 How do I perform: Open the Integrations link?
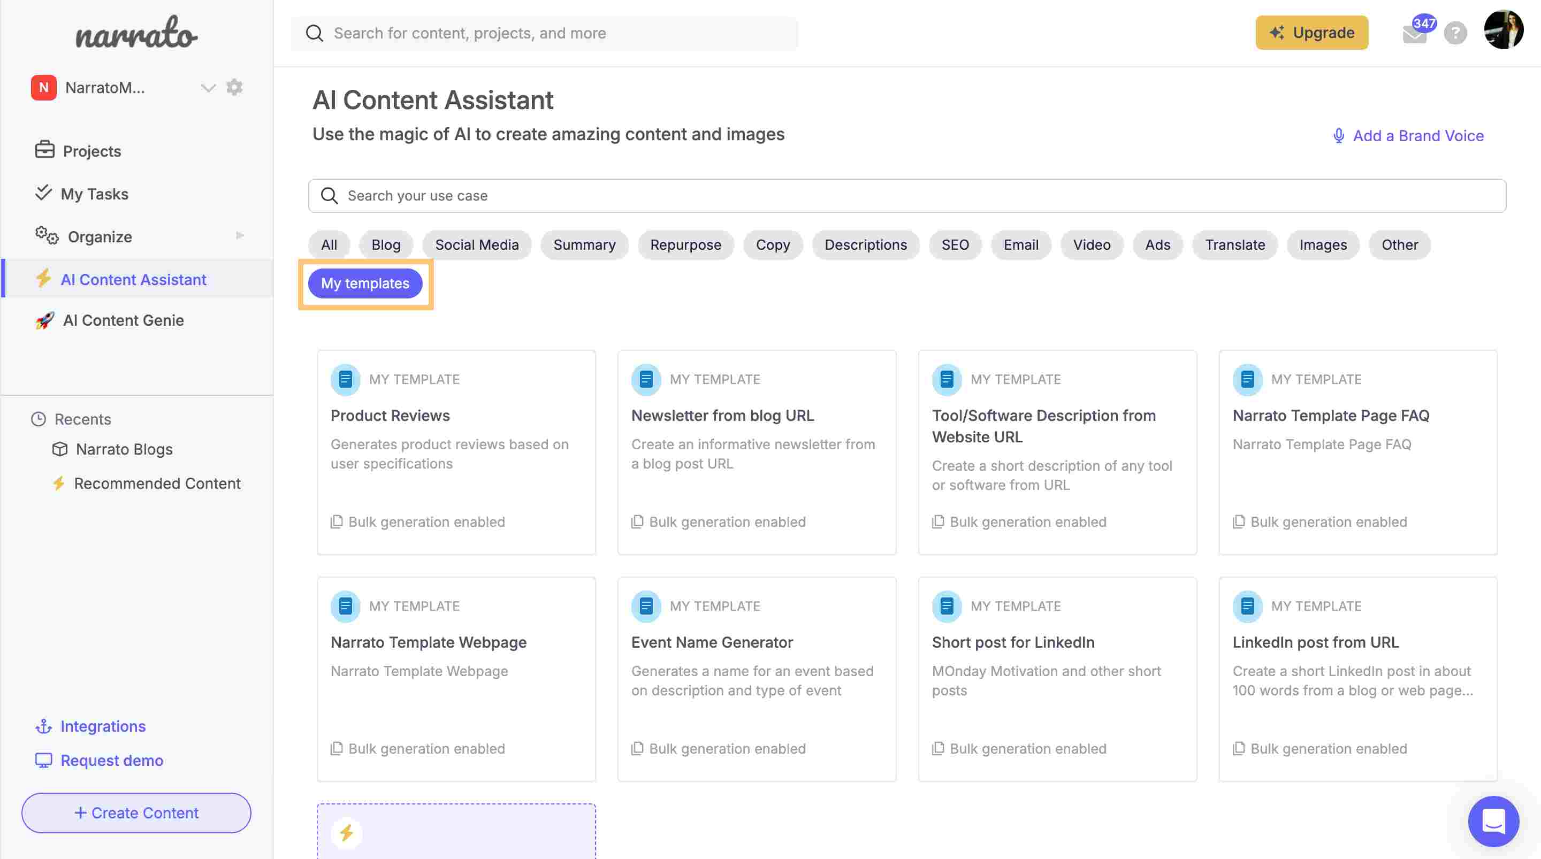pyautogui.click(x=103, y=726)
